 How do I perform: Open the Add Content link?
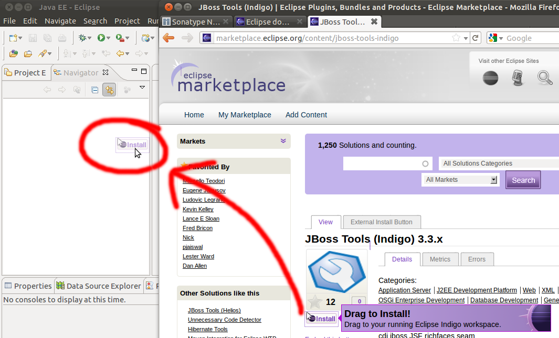(x=306, y=115)
